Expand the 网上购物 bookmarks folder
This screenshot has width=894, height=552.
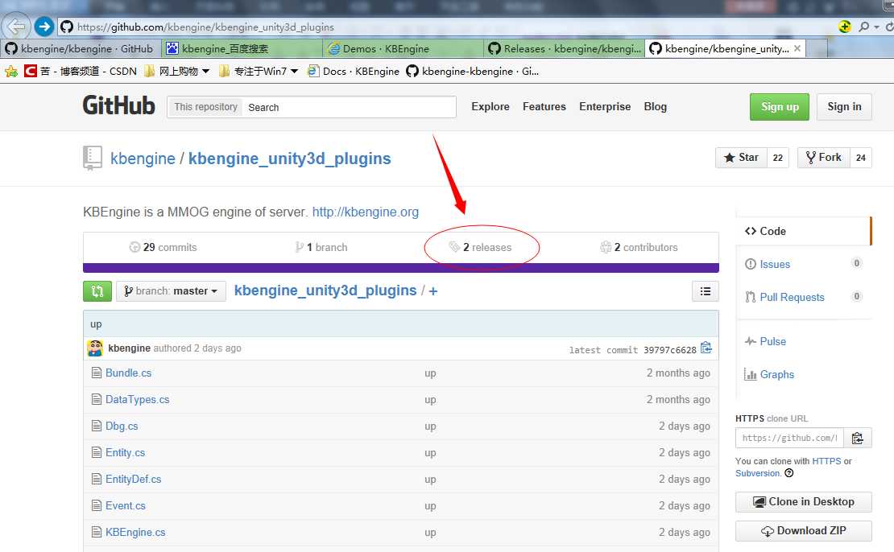176,71
